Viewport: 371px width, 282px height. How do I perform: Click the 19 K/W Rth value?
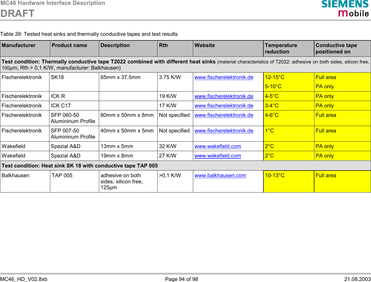168,96
